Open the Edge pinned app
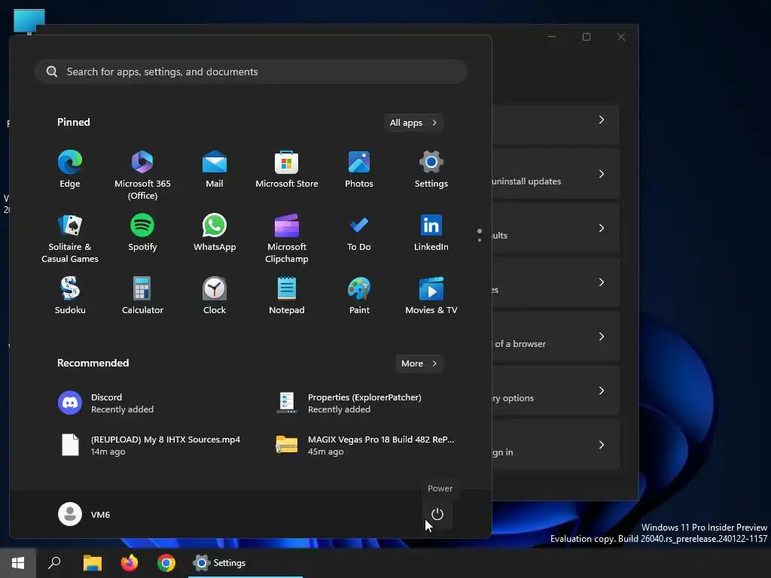Image resolution: width=771 pixels, height=578 pixels. 70,169
